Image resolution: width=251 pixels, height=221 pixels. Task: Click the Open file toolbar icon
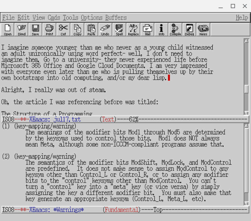tap(8, 30)
